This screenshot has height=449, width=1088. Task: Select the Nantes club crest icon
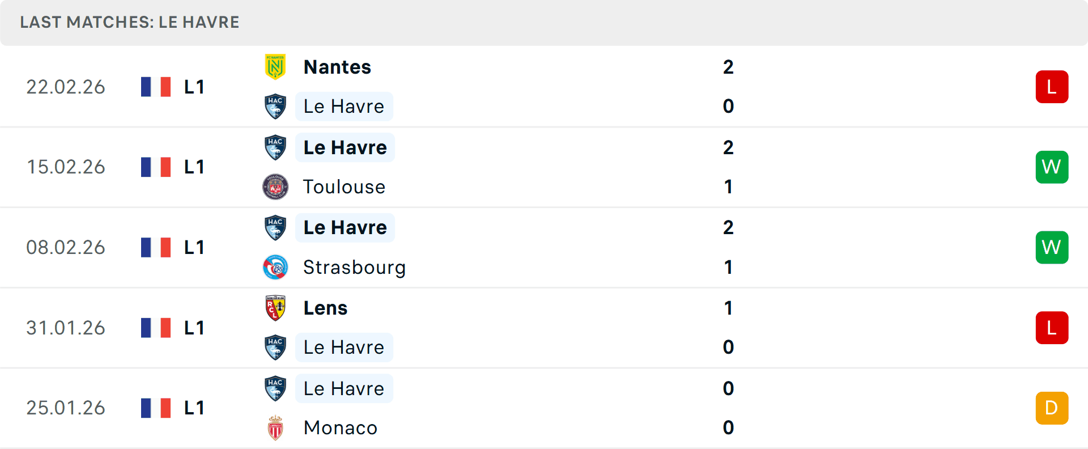pos(275,66)
